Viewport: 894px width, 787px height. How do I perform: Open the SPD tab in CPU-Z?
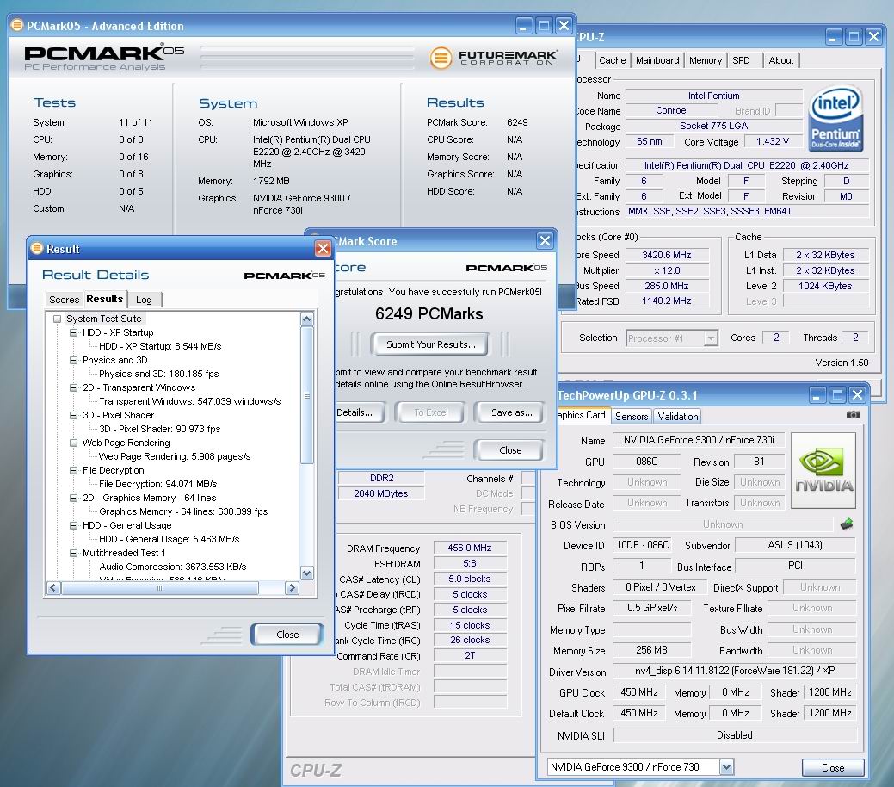coord(741,60)
